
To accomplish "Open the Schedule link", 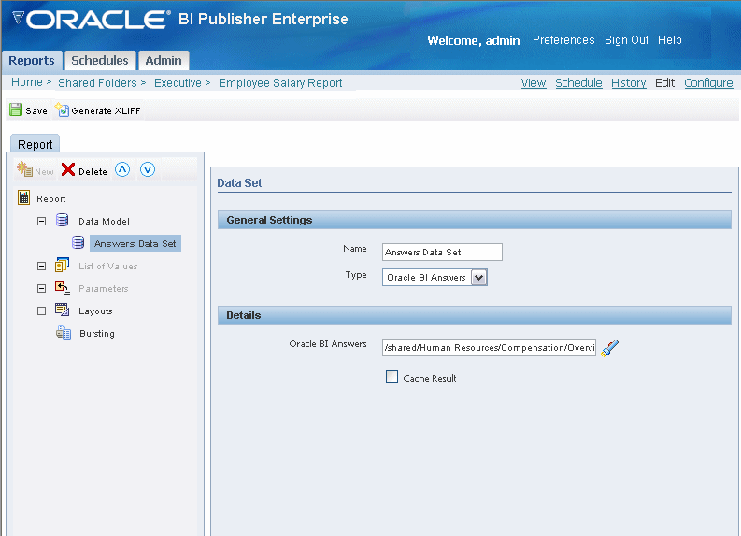I will tap(578, 83).
